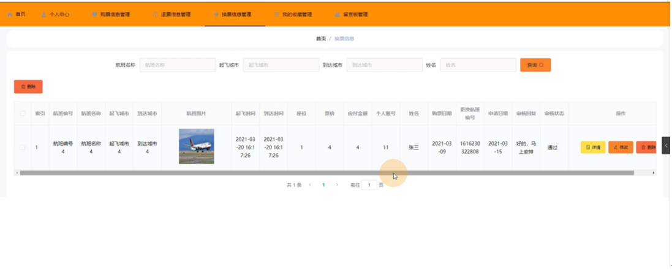Click the 票价 column header

[330, 114]
